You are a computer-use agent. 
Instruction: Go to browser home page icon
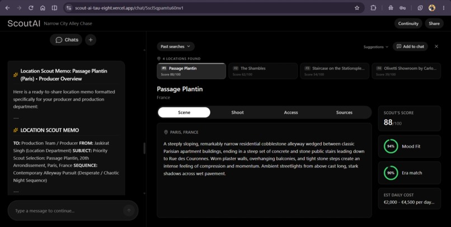tap(43, 8)
